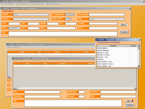Click the Fiche d'exploitation window title icon

(2, 9)
